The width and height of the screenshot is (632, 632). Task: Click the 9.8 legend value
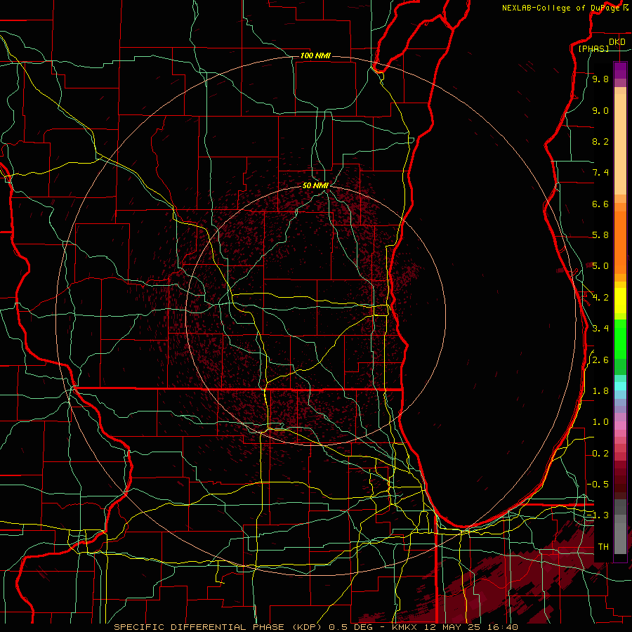point(600,79)
